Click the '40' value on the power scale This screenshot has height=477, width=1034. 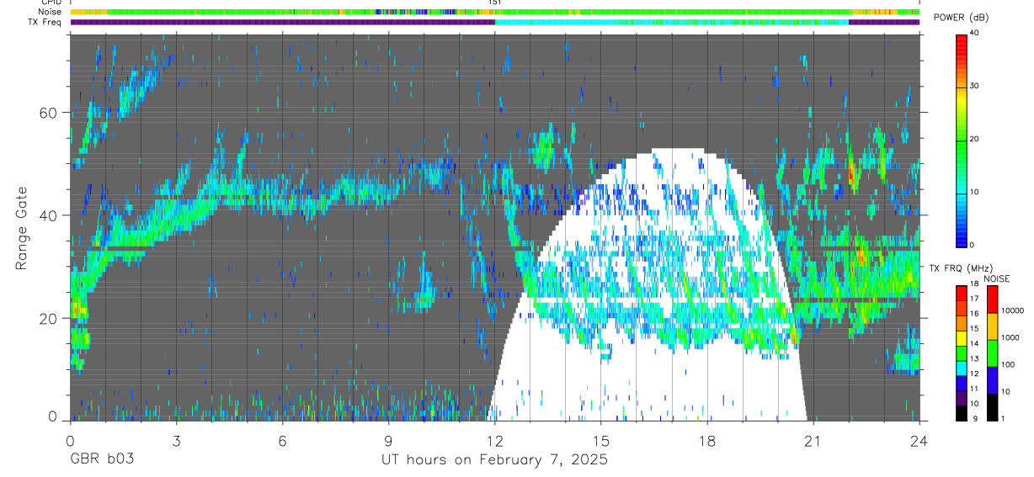tap(975, 34)
